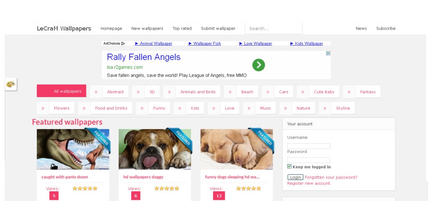Click the ad info icon in banner corner
Viewport: 428px width, 201px height.
click(x=328, y=53)
